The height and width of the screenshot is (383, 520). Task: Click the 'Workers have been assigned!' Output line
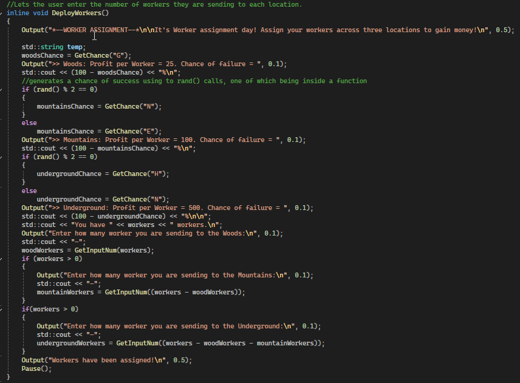[107, 360]
